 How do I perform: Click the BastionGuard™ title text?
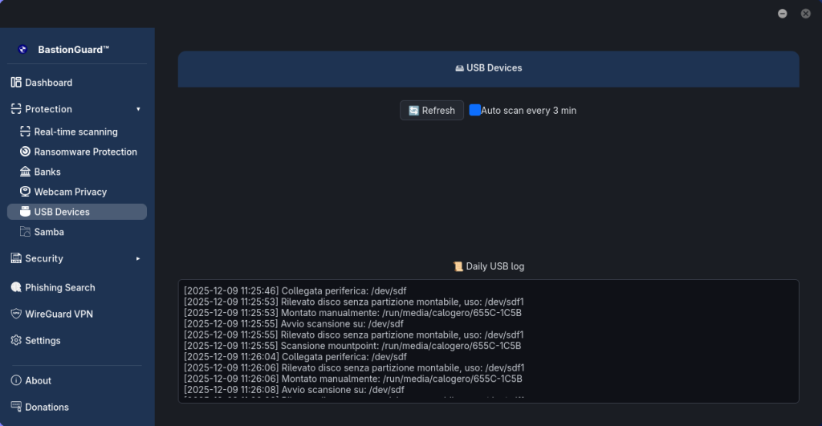tap(73, 49)
